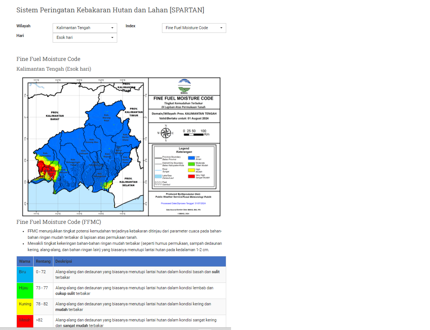Image resolution: width=430 pixels, height=330 pixels.
Task: Click the compass rose on the map panel
Action: (x=166, y=133)
